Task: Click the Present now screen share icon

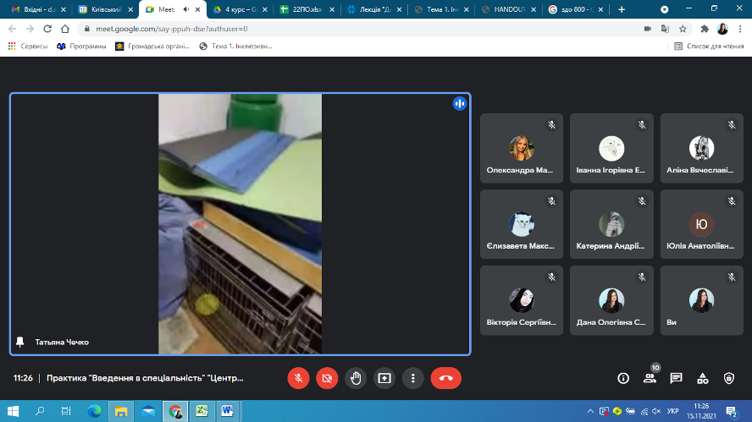Action: click(x=384, y=378)
